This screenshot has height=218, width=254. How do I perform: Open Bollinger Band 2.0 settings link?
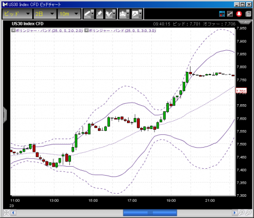point(49,31)
